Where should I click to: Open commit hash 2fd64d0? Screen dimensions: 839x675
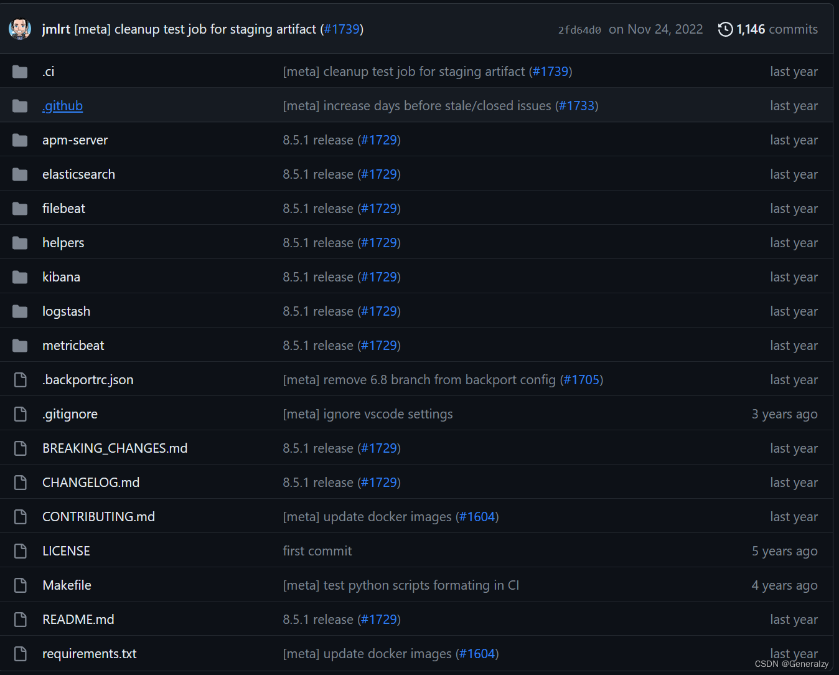tap(579, 30)
